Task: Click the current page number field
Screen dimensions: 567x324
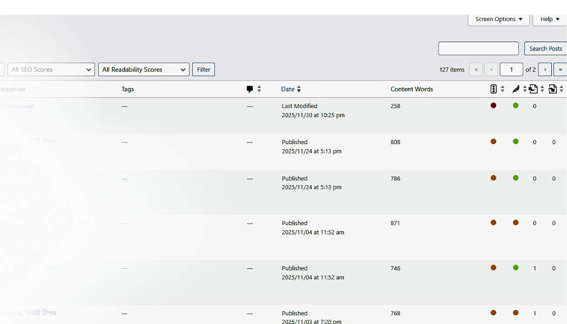Action: 511,70
